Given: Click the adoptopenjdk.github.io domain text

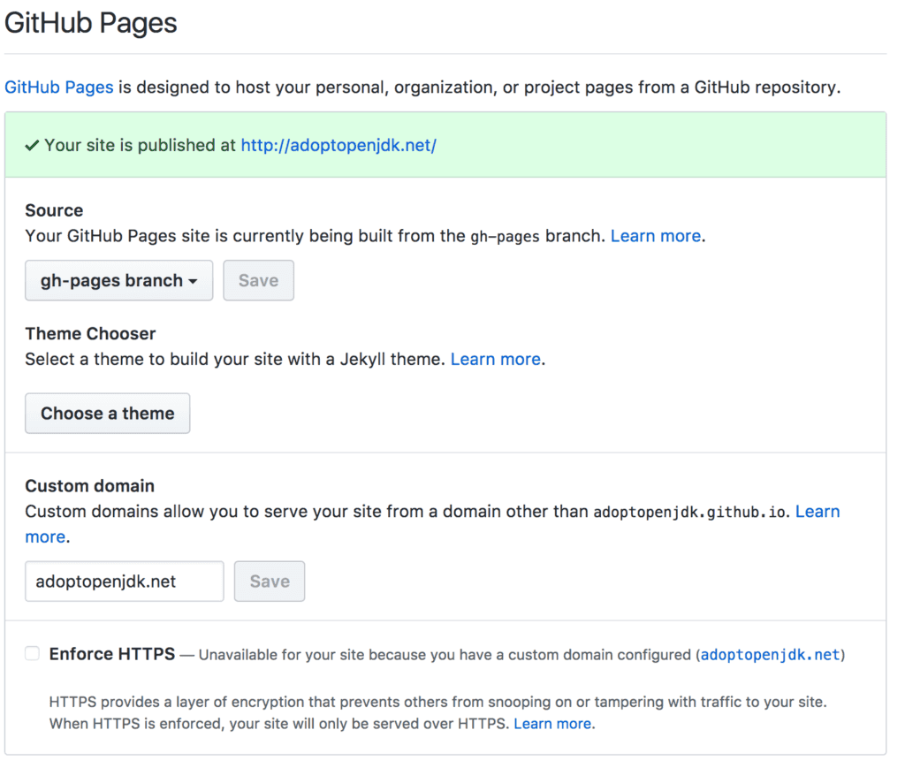Looking at the screenshot, I should (x=689, y=513).
